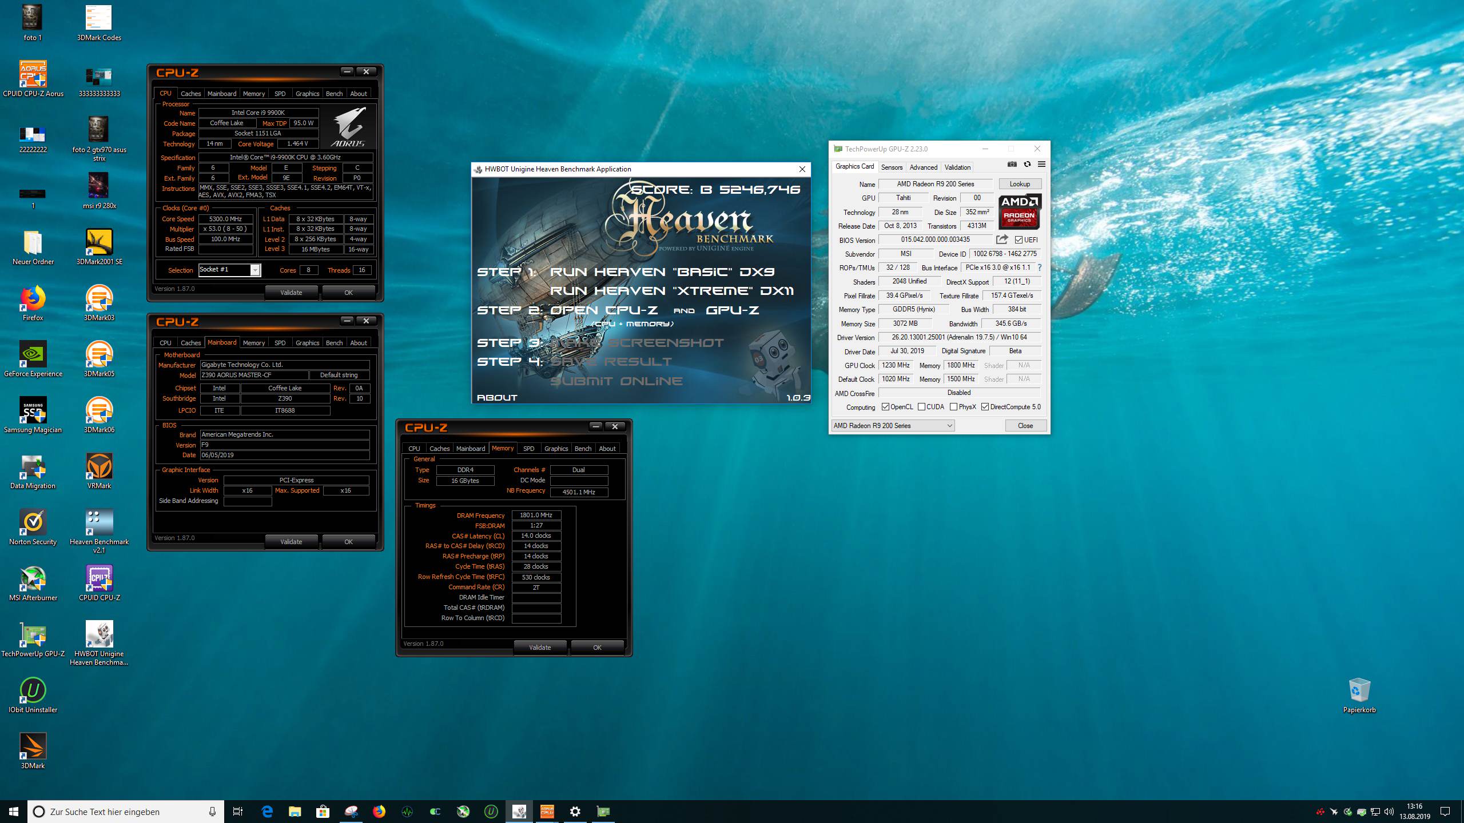Switch to the Caches tab in top CPU-Z
This screenshot has height=823, width=1464.
click(190, 94)
